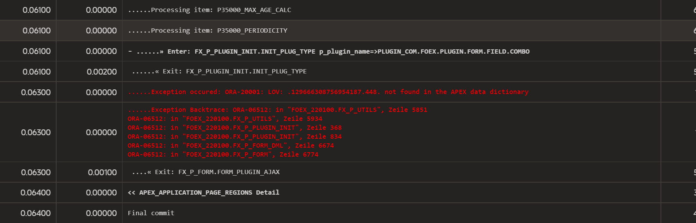Click elapsed 0.06100 in MAX_AGE_CALC row
The height and width of the screenshot is (223, 696).
(x=37, y=10)
